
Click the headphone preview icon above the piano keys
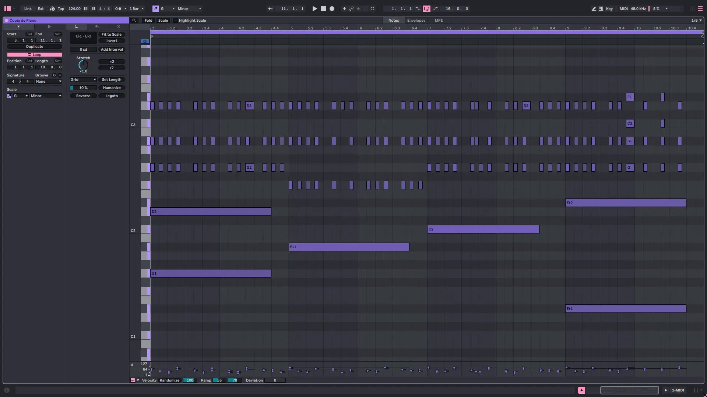145,42
